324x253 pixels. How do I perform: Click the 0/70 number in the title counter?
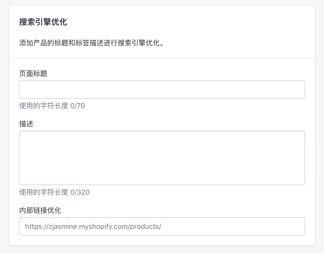pyautogui.click(x=77, y=106)
